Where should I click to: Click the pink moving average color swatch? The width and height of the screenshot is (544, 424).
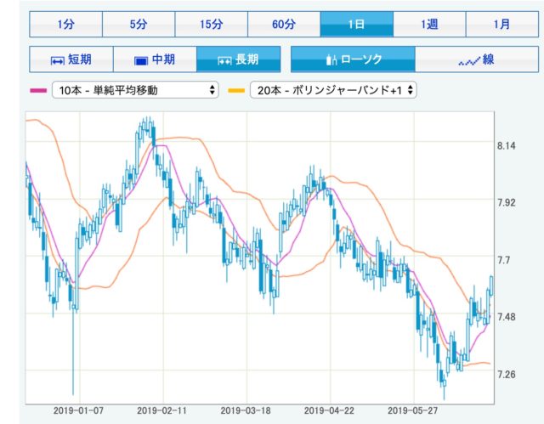(37, 90)
